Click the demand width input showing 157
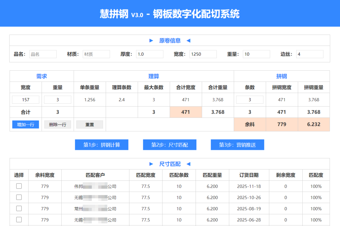This screenshot has height=226, width=340. pyautogui.click(x=25, y=100)
